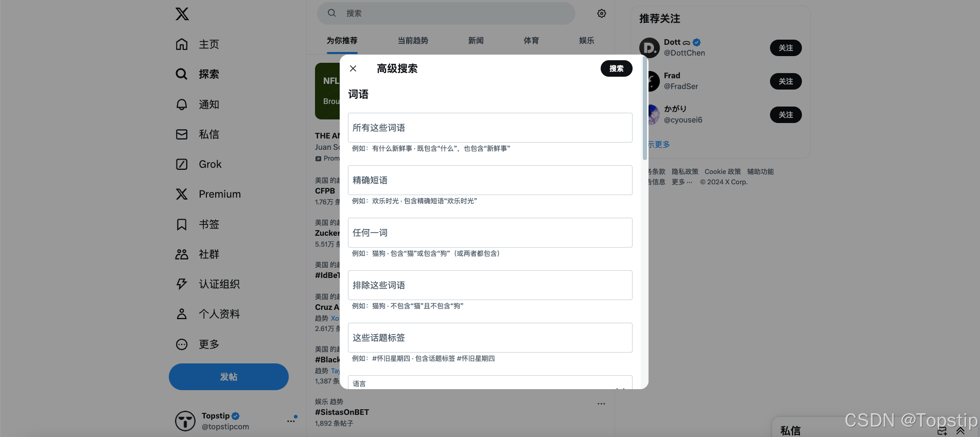
Task: Open account menu dots beside Topstip
Action: (291, 421)
